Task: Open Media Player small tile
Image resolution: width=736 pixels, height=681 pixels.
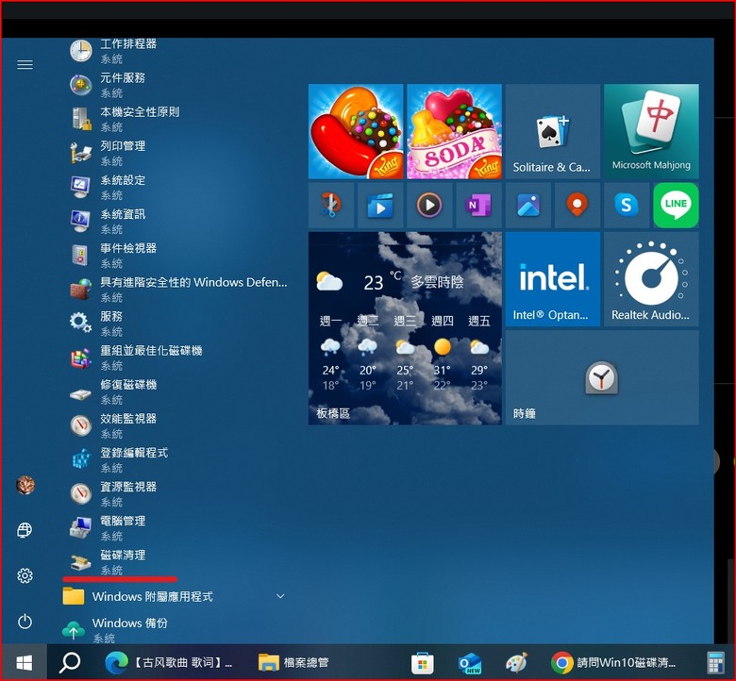Action: point(429,205)
